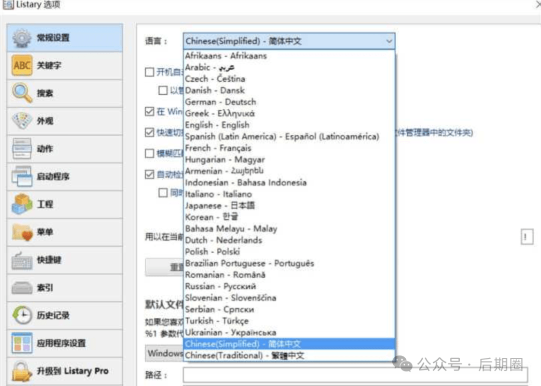Choose Afrikaans from language list

[289, 56]
